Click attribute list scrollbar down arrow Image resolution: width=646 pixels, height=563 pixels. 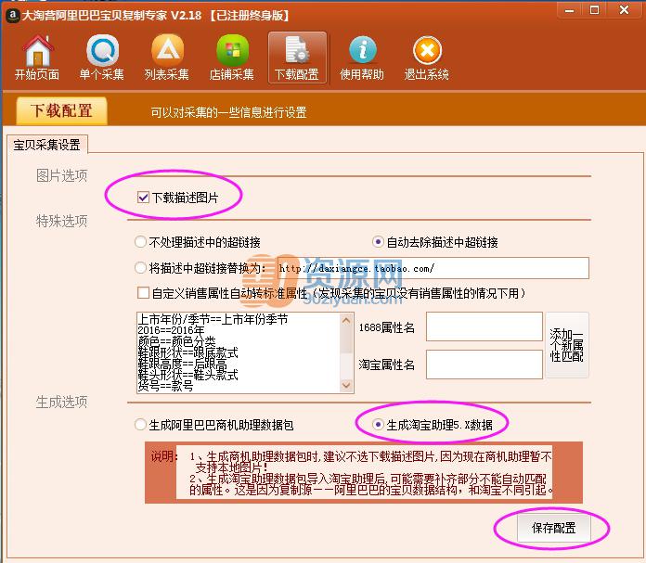[x=346, y=385]
